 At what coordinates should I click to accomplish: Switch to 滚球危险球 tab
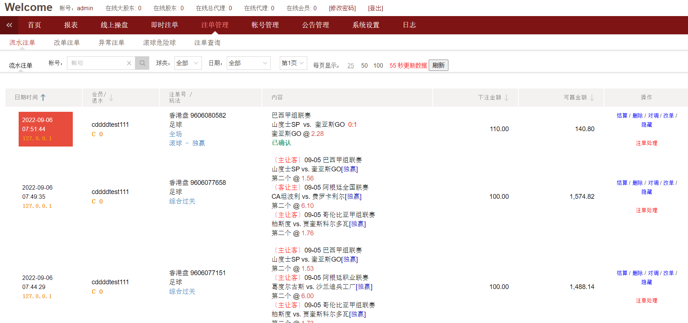click(x=159, y=43)
